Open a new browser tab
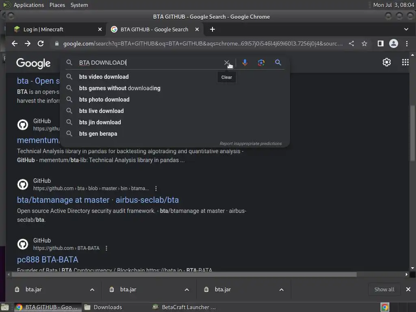This screenshot has width=416, height=312. pos(212,29)
